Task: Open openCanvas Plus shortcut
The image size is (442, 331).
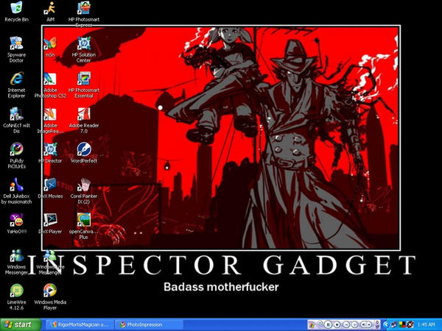Action: [x=84, y=226]
